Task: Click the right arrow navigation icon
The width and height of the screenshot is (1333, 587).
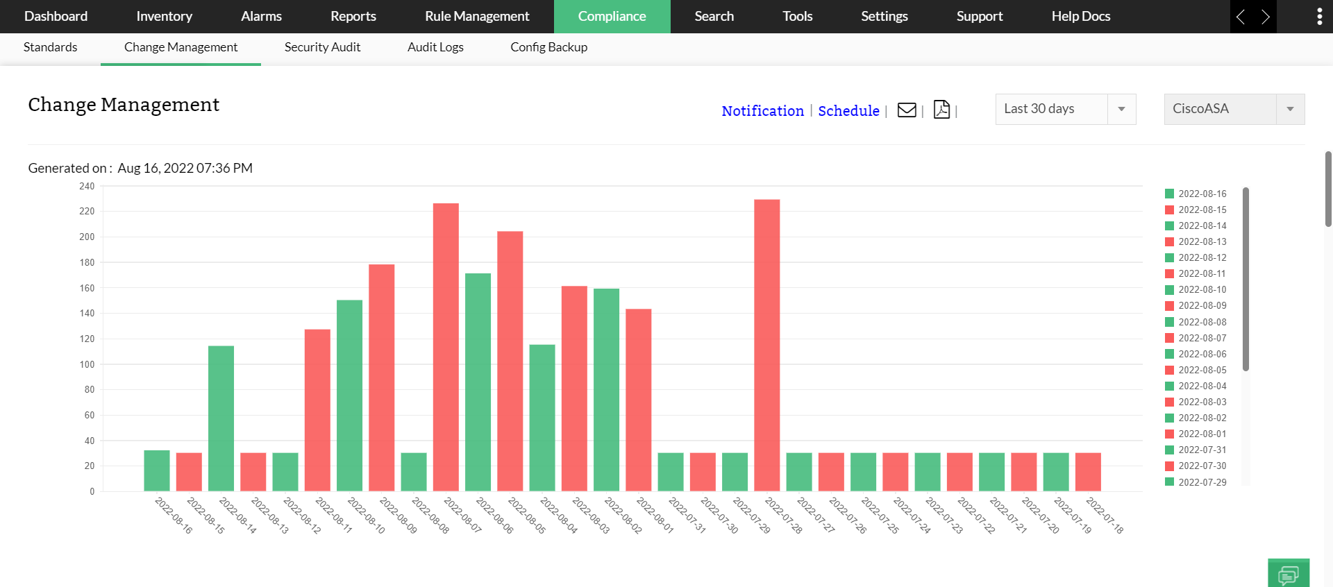Action: click(x=1265, y=17)
